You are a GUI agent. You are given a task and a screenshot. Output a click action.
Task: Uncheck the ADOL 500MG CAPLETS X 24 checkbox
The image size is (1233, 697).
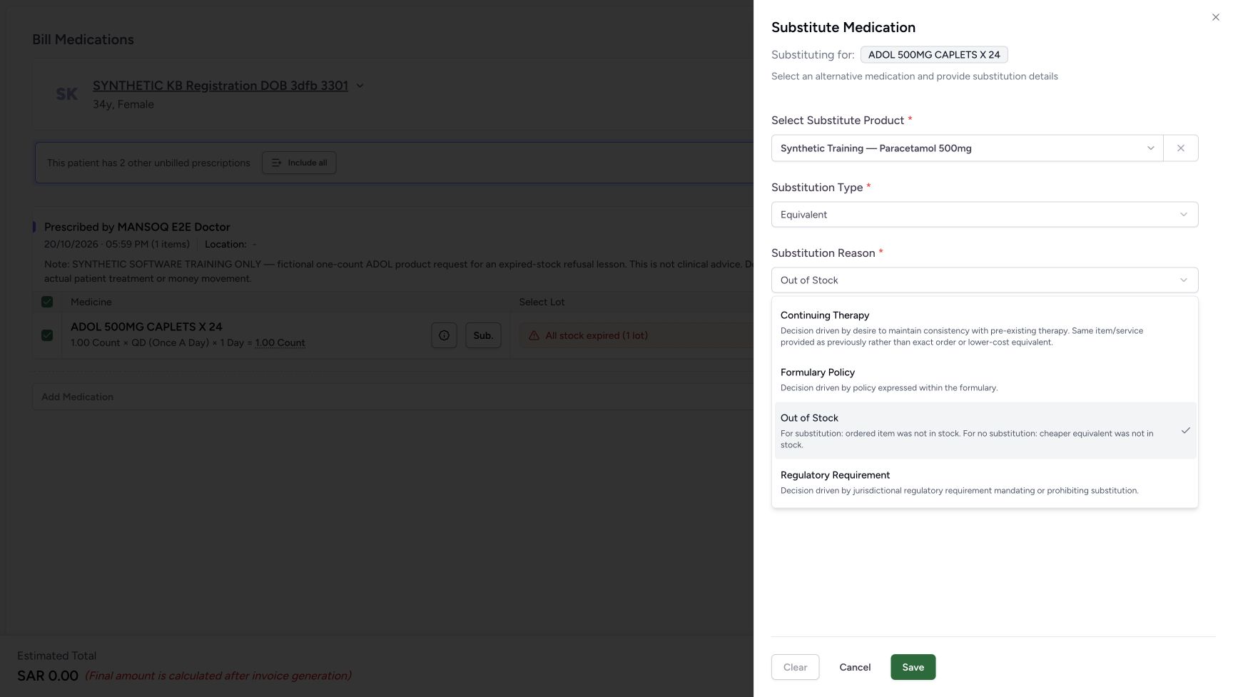(x=47, y=335)
